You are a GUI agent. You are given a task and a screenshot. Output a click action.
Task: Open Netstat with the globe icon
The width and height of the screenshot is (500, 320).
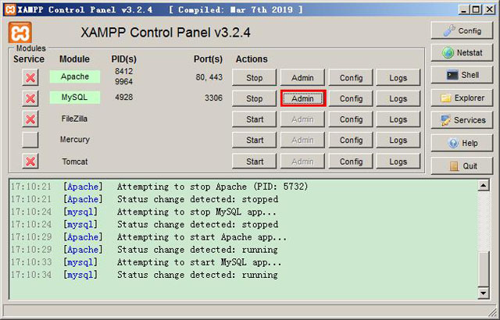point(462,52)
